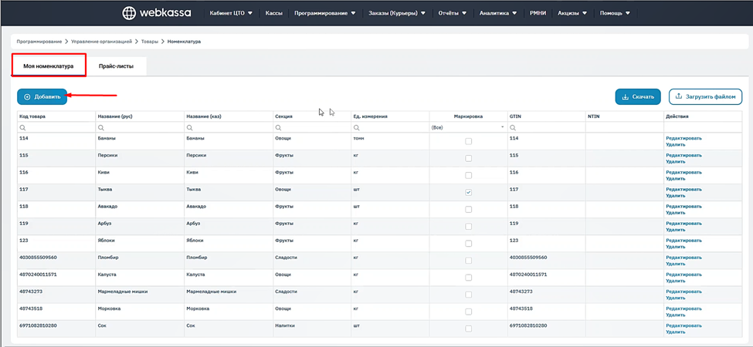This screenshot has width=753, height=347.
Task: Open the Кассы menu item
Action: coord(273,13)
